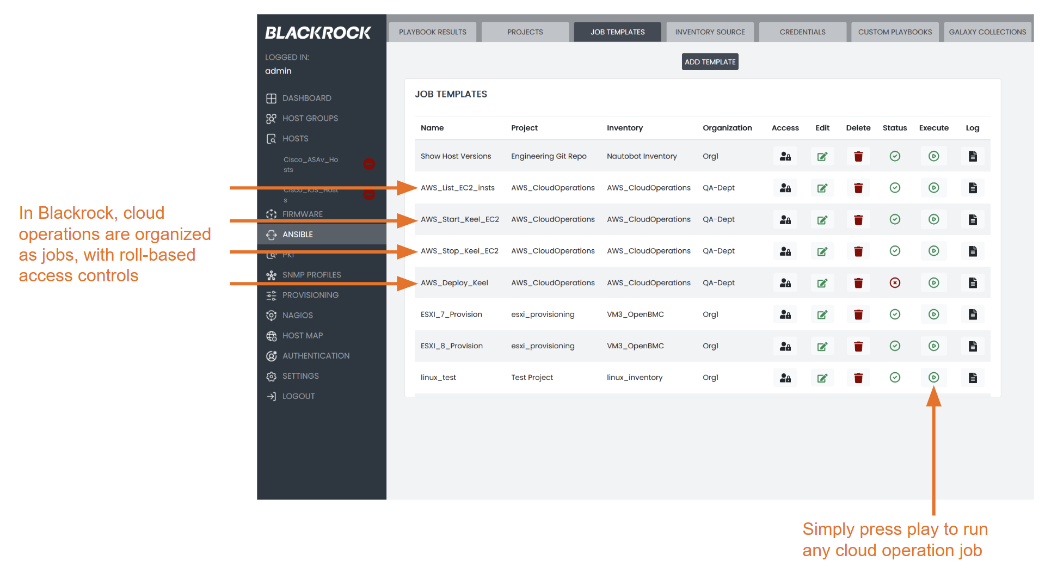Edit the AWS_Deploy_Keel template
The image size is (1045, 585).
[822, 282]
